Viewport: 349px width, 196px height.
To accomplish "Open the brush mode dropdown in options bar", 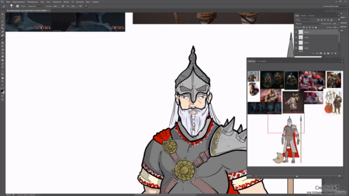I will (35, 6).
